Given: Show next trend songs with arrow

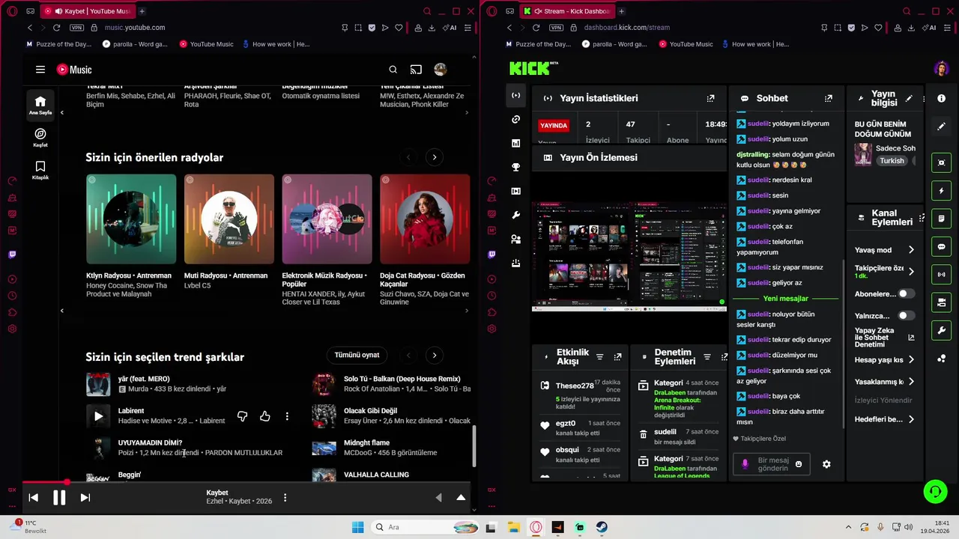Looking at the screenshot, I should tap(435, 355).
